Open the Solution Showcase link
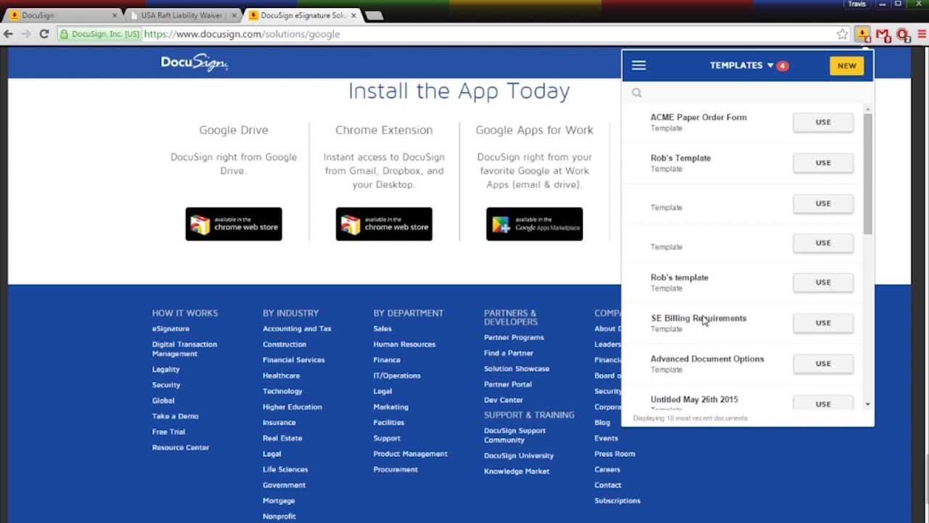Viewport: 929px width, 523px height. [517, 369]
